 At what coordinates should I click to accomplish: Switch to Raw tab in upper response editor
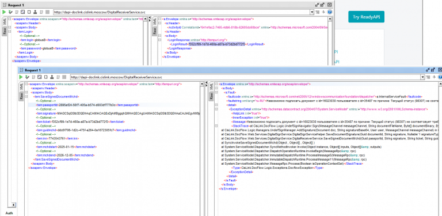tap(154, 31)
